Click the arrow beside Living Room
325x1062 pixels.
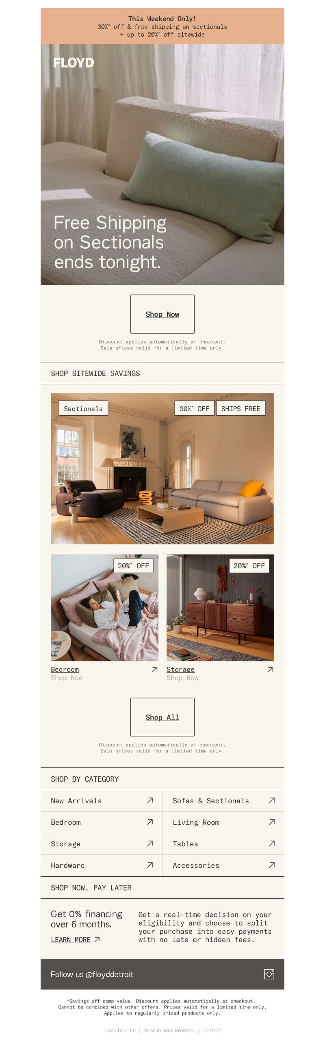click(x=272, y=821)
